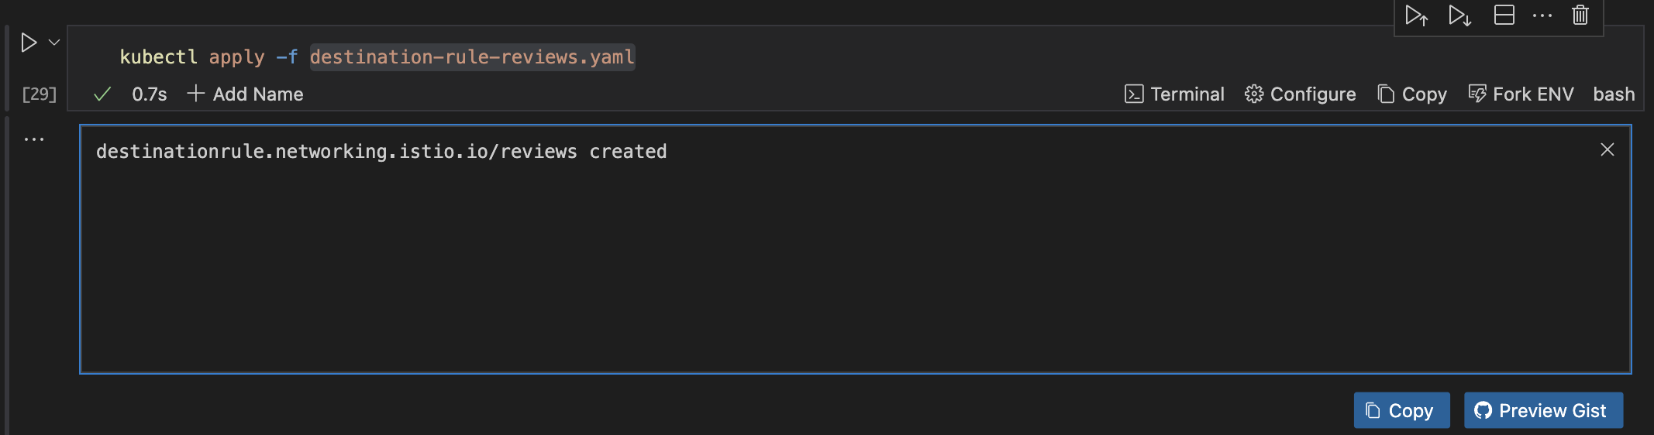Change the bash cell language mode
Screen dimensions: 1654x435
click(x=1614, y=94)
